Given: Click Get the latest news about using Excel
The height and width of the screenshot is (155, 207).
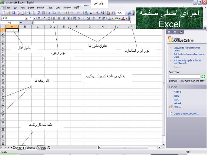Looking at the screenshot, I should (x=189, y=55).
